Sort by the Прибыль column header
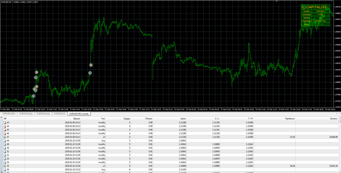Screen dimensions: 341x173 point(290,119)
